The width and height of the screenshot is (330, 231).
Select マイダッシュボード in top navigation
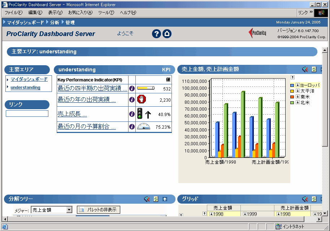click(x=25, y=22)
